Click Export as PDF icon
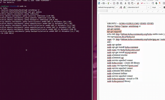 [x=114, y=3]
